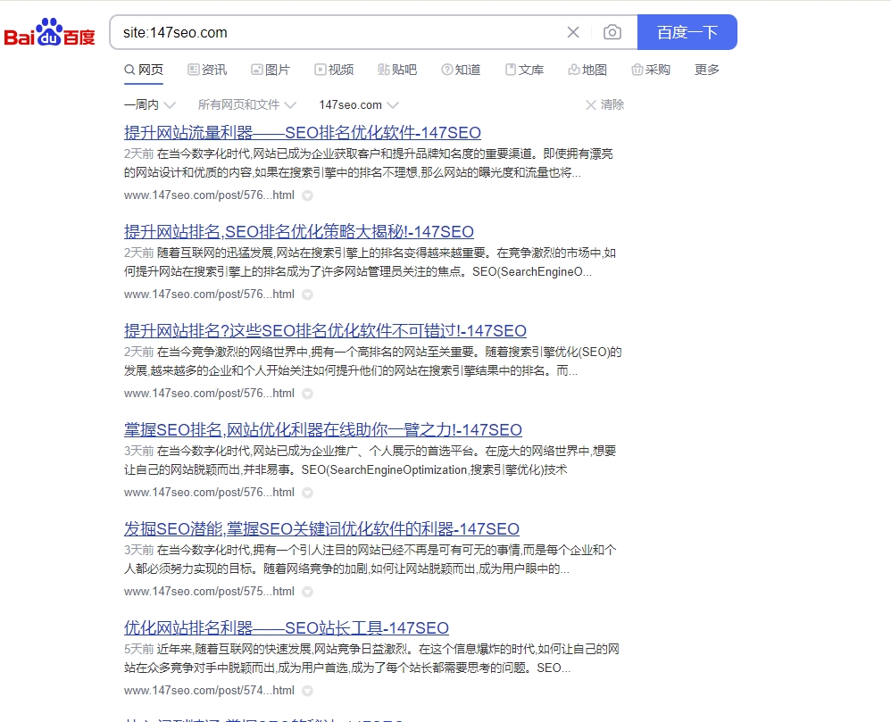Click the round icon after 提升网站流量利器 result URL

(307, 195)
